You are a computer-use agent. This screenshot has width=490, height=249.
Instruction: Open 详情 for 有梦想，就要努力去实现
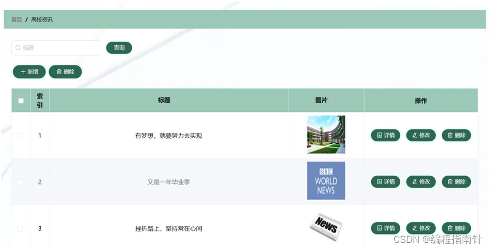point(386,136)
